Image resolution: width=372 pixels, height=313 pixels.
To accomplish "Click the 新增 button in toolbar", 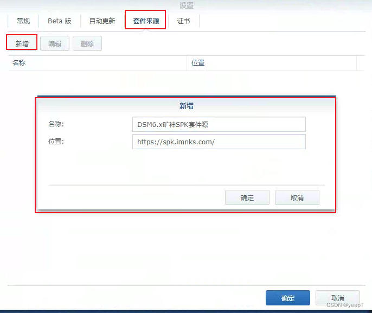I will pyautogui.click(x=22, y=43).
